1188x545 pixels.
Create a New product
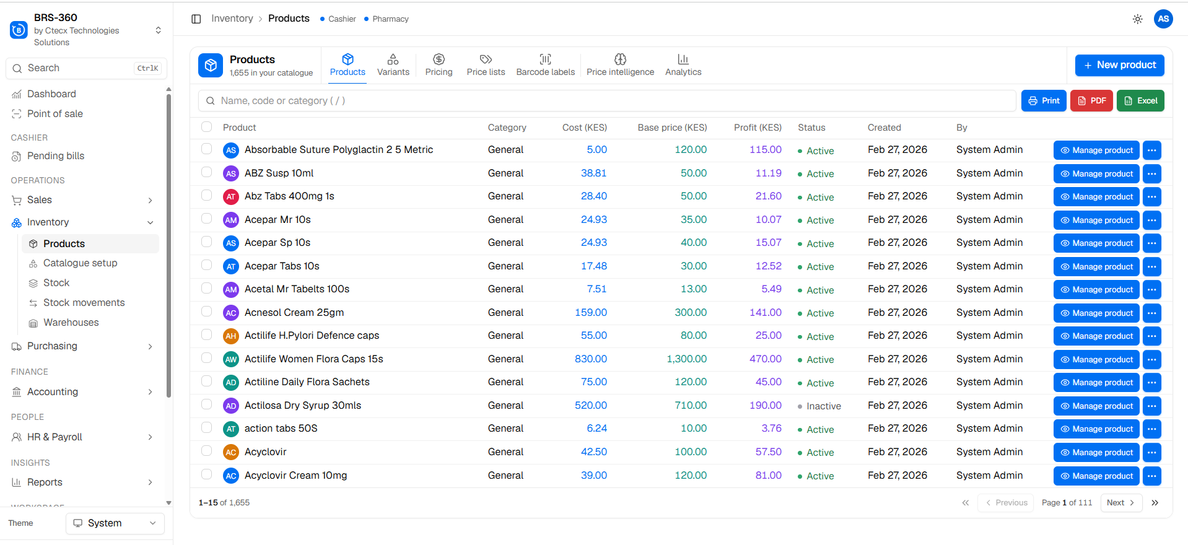[x=1120, y=65]
